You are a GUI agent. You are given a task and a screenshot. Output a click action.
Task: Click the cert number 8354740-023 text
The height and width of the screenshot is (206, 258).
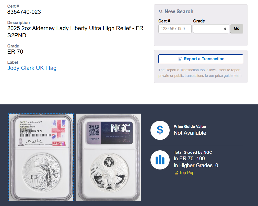[x=24, y=12]
